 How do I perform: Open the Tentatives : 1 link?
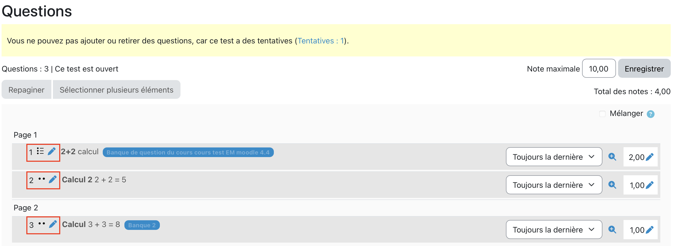tap(321, 41)
